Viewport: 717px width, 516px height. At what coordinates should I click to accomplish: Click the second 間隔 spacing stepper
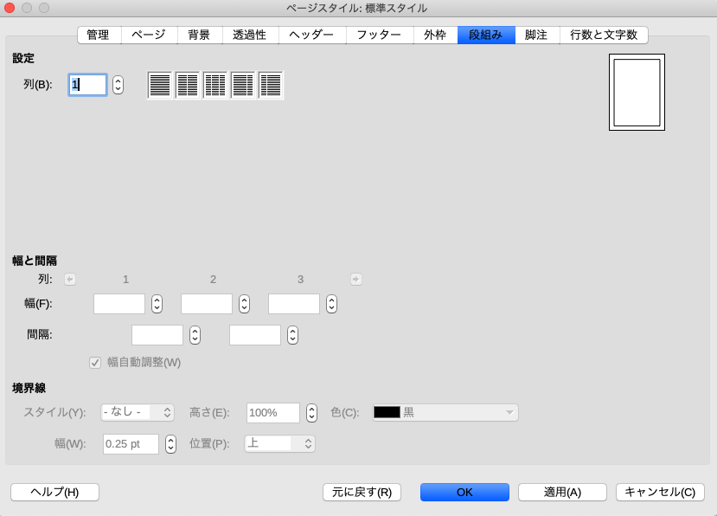pos(292,335)
